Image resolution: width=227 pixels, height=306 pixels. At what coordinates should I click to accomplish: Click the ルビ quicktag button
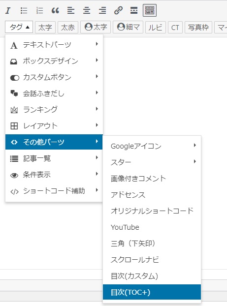[x=156, y=27]
